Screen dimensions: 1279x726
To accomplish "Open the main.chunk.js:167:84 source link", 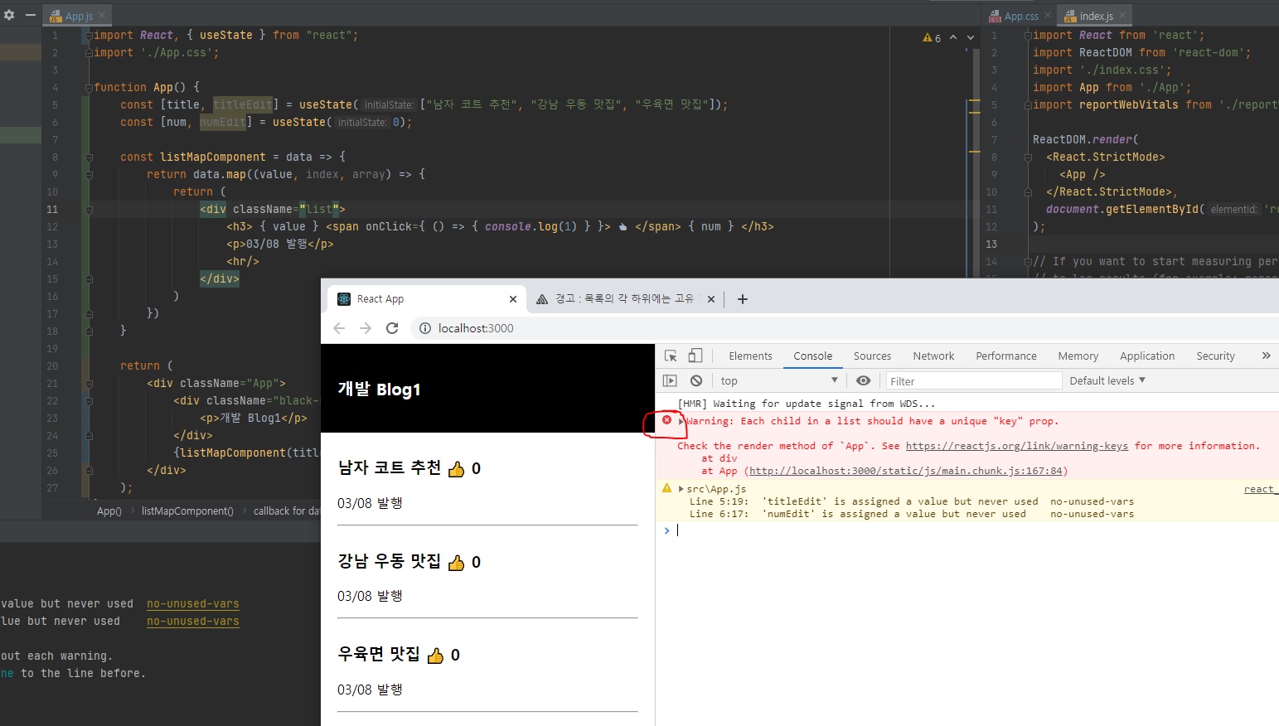I will click(x=906, y=471).
